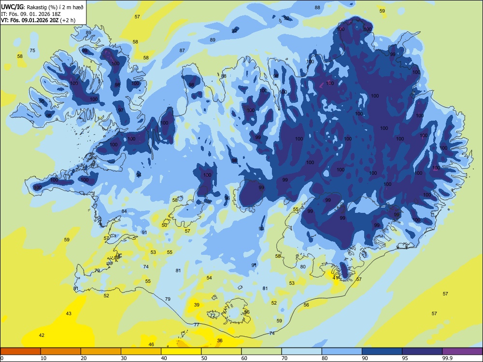Screen dimensions: 483x362
Task: Click the map value '46' off the south coast
Action: point(151,345)
